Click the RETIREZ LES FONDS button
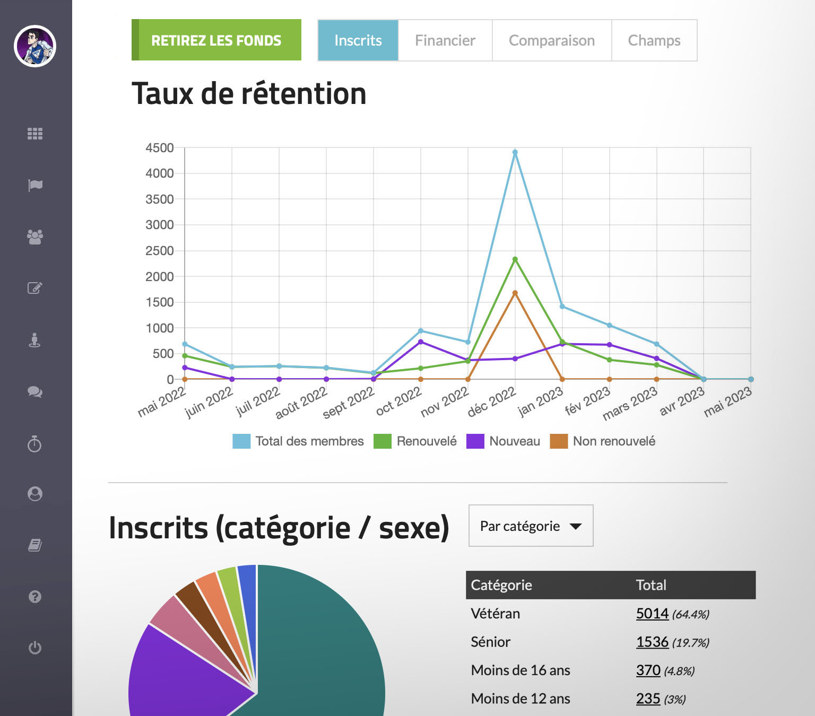This screenshot has width=815, height=716. click(216, 40)
